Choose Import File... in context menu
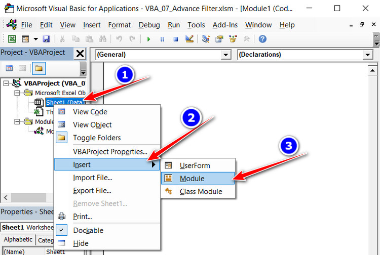 pyautogui.click(x=107, y=178)
